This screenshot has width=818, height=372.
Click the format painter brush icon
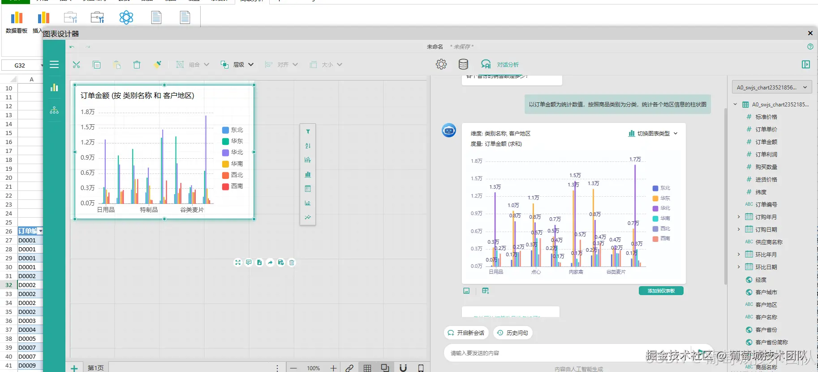[157, 65]
